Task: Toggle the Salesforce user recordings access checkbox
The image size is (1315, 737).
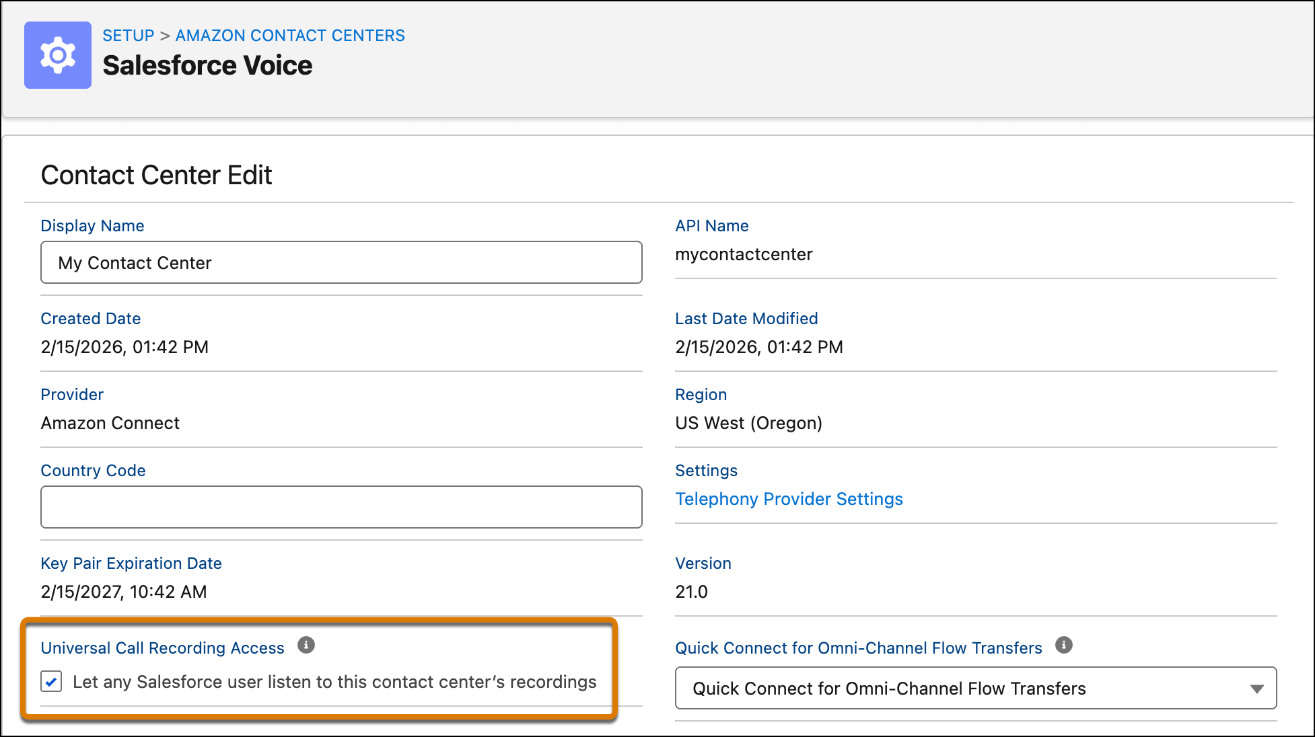Action: pos(52,681)
